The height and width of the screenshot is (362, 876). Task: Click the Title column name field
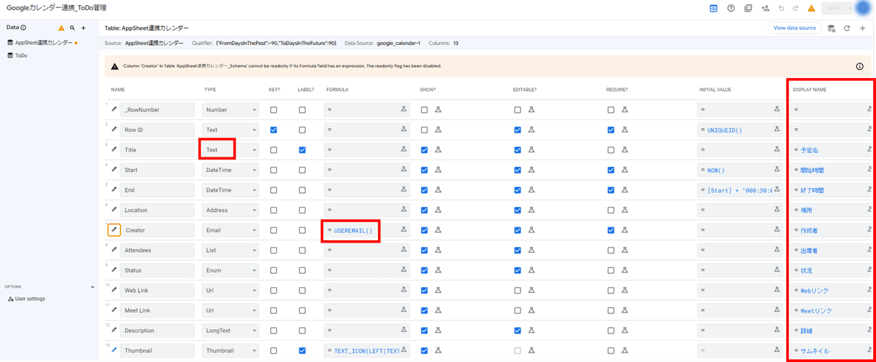click(x=158, y=149)
